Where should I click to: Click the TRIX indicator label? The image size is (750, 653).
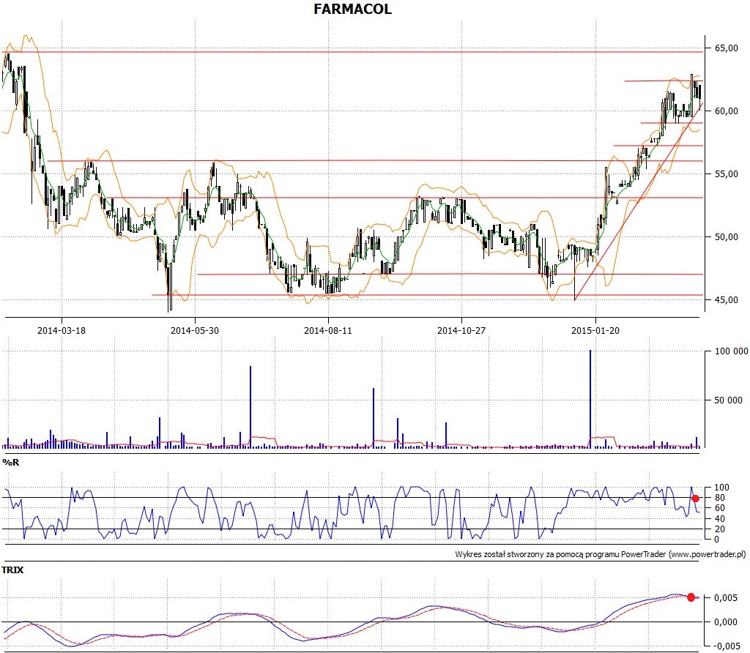[x=12, y=570]
